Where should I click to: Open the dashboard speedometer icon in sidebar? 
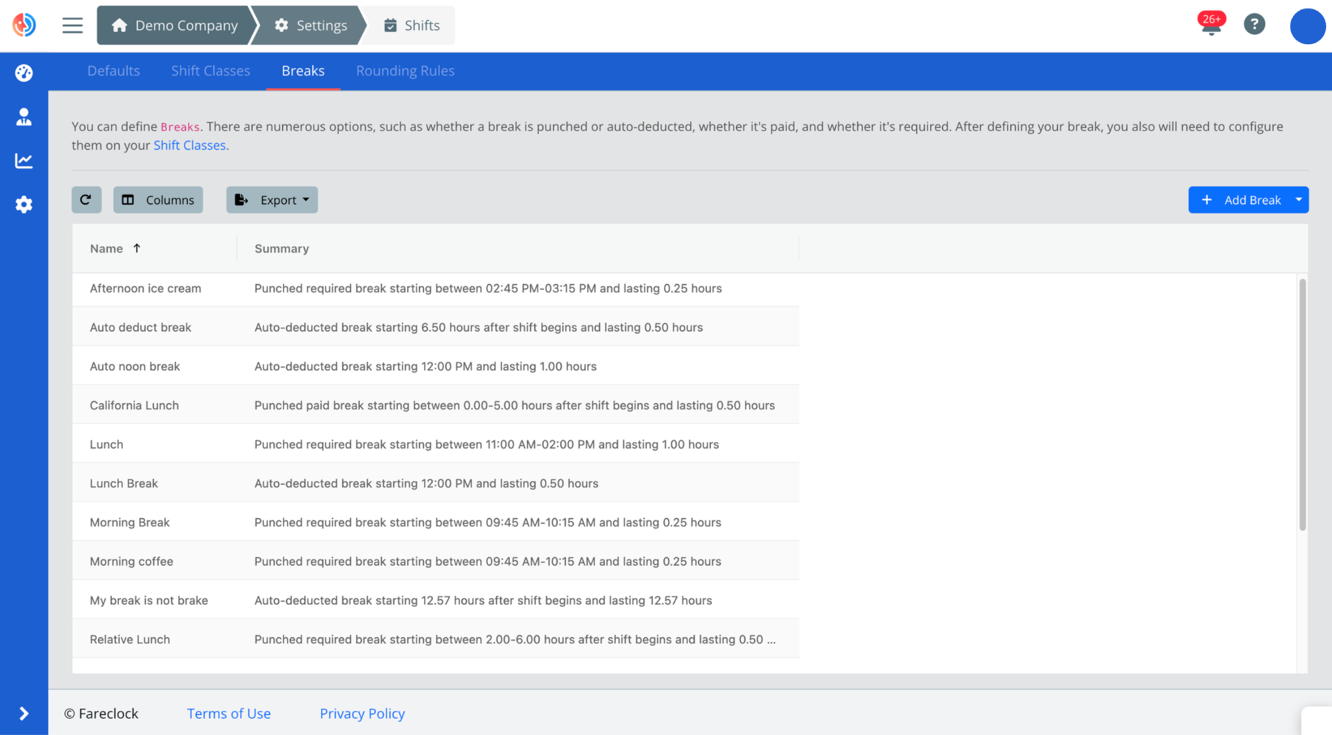tap(23, 73)
